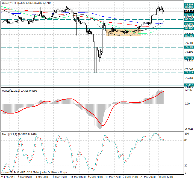Click the 8 Mar 12:00 time label
194x179 pixels.
point(60,177)
